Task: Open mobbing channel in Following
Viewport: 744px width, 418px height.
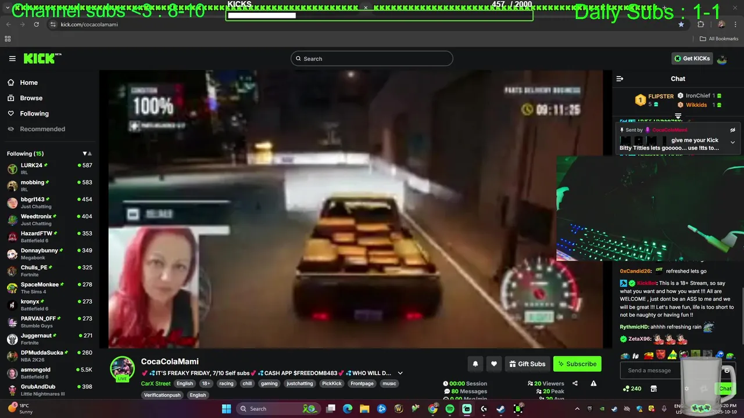Action: click(49, 186)
